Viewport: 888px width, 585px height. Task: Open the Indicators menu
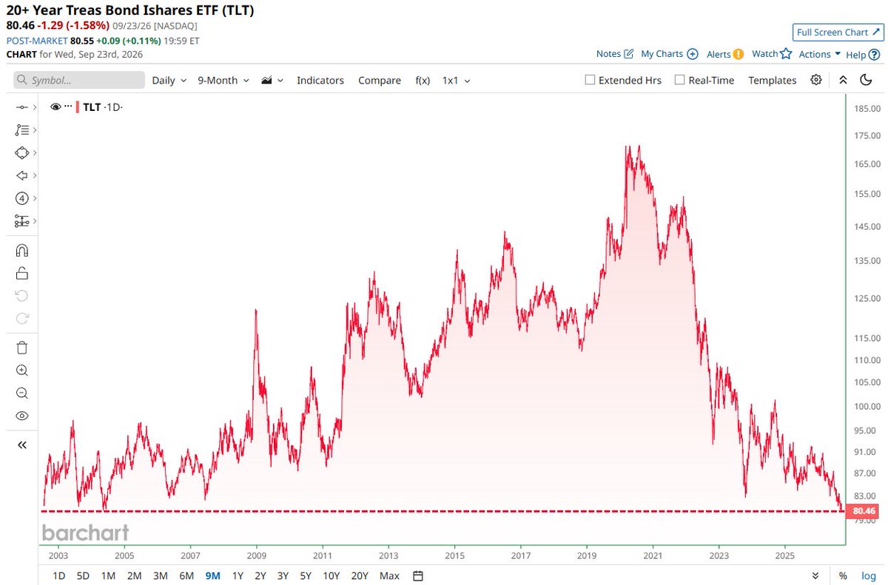click(320, 80)
